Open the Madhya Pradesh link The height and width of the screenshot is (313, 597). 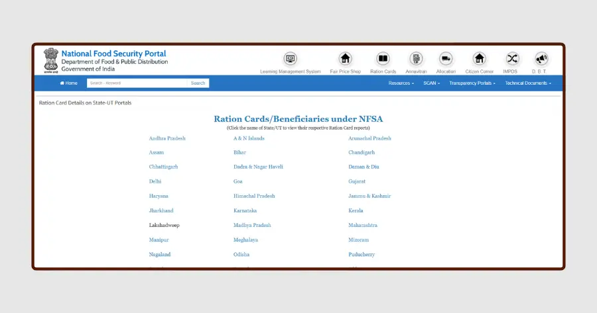[x=252, y=225]
